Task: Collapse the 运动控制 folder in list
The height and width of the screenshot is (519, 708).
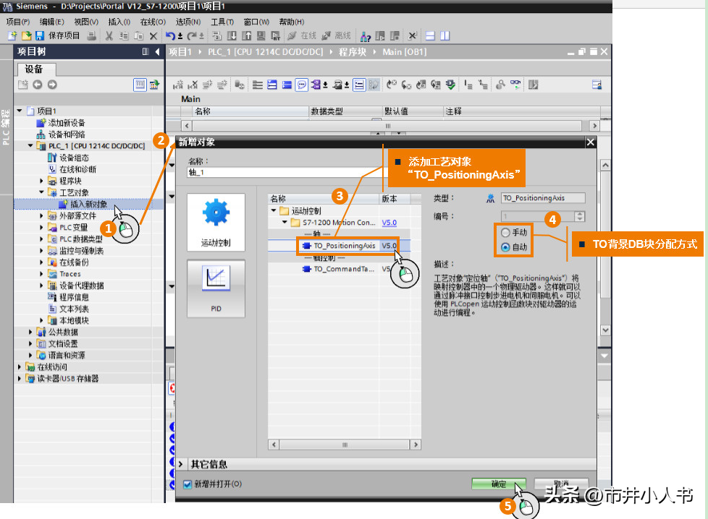Action: [274, 211]
